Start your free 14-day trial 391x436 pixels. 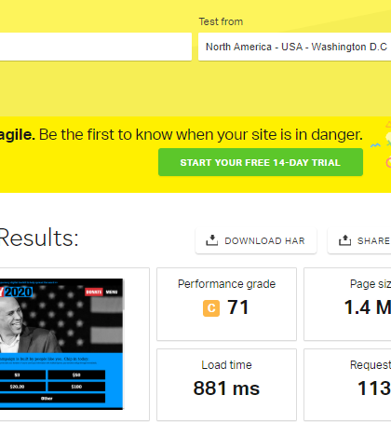(x=261, y=162)
